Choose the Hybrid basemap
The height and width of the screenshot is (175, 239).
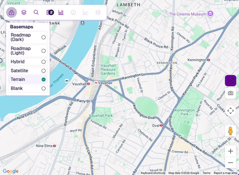click(x=28, y=62)
